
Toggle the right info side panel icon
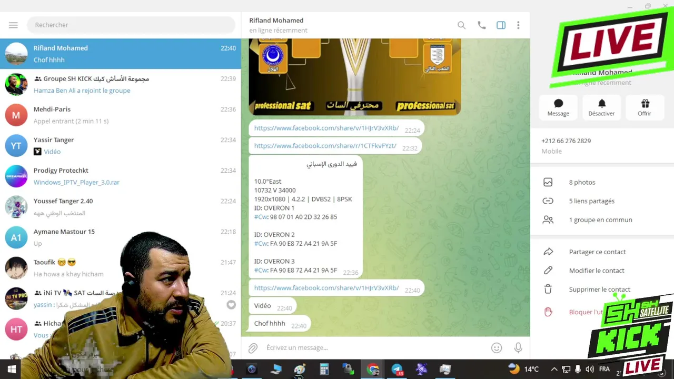(x=501, y=25)
